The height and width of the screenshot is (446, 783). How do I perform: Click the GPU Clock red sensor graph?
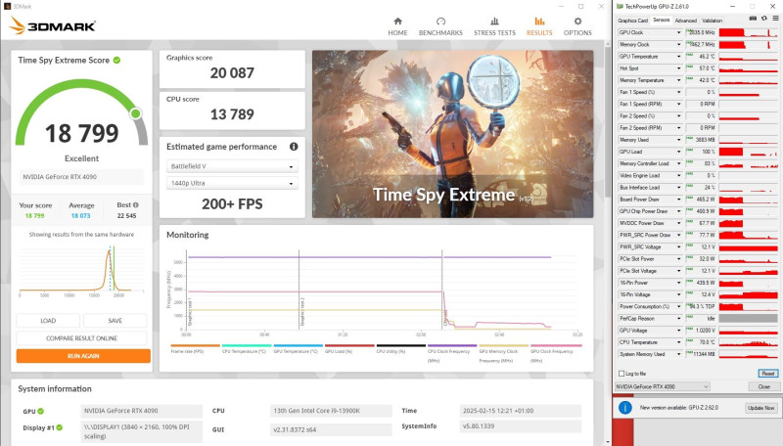tap(748, 32)
